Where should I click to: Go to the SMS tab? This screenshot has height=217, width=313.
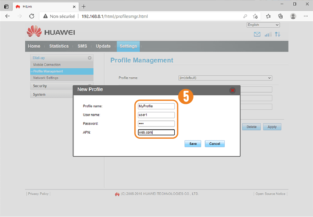(x=82, y=46)
